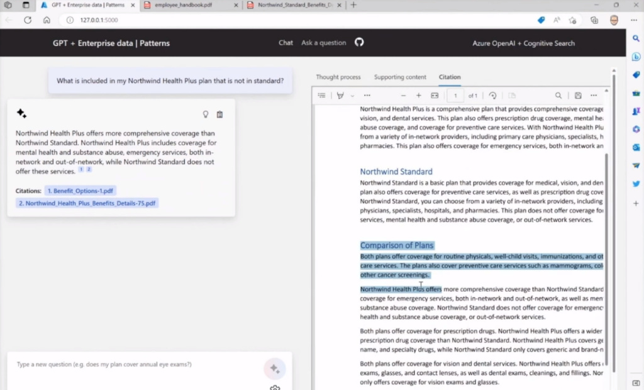The image size is (644, 390).
Task: Open browser workspaces icon
Action: tap(8, 5)
